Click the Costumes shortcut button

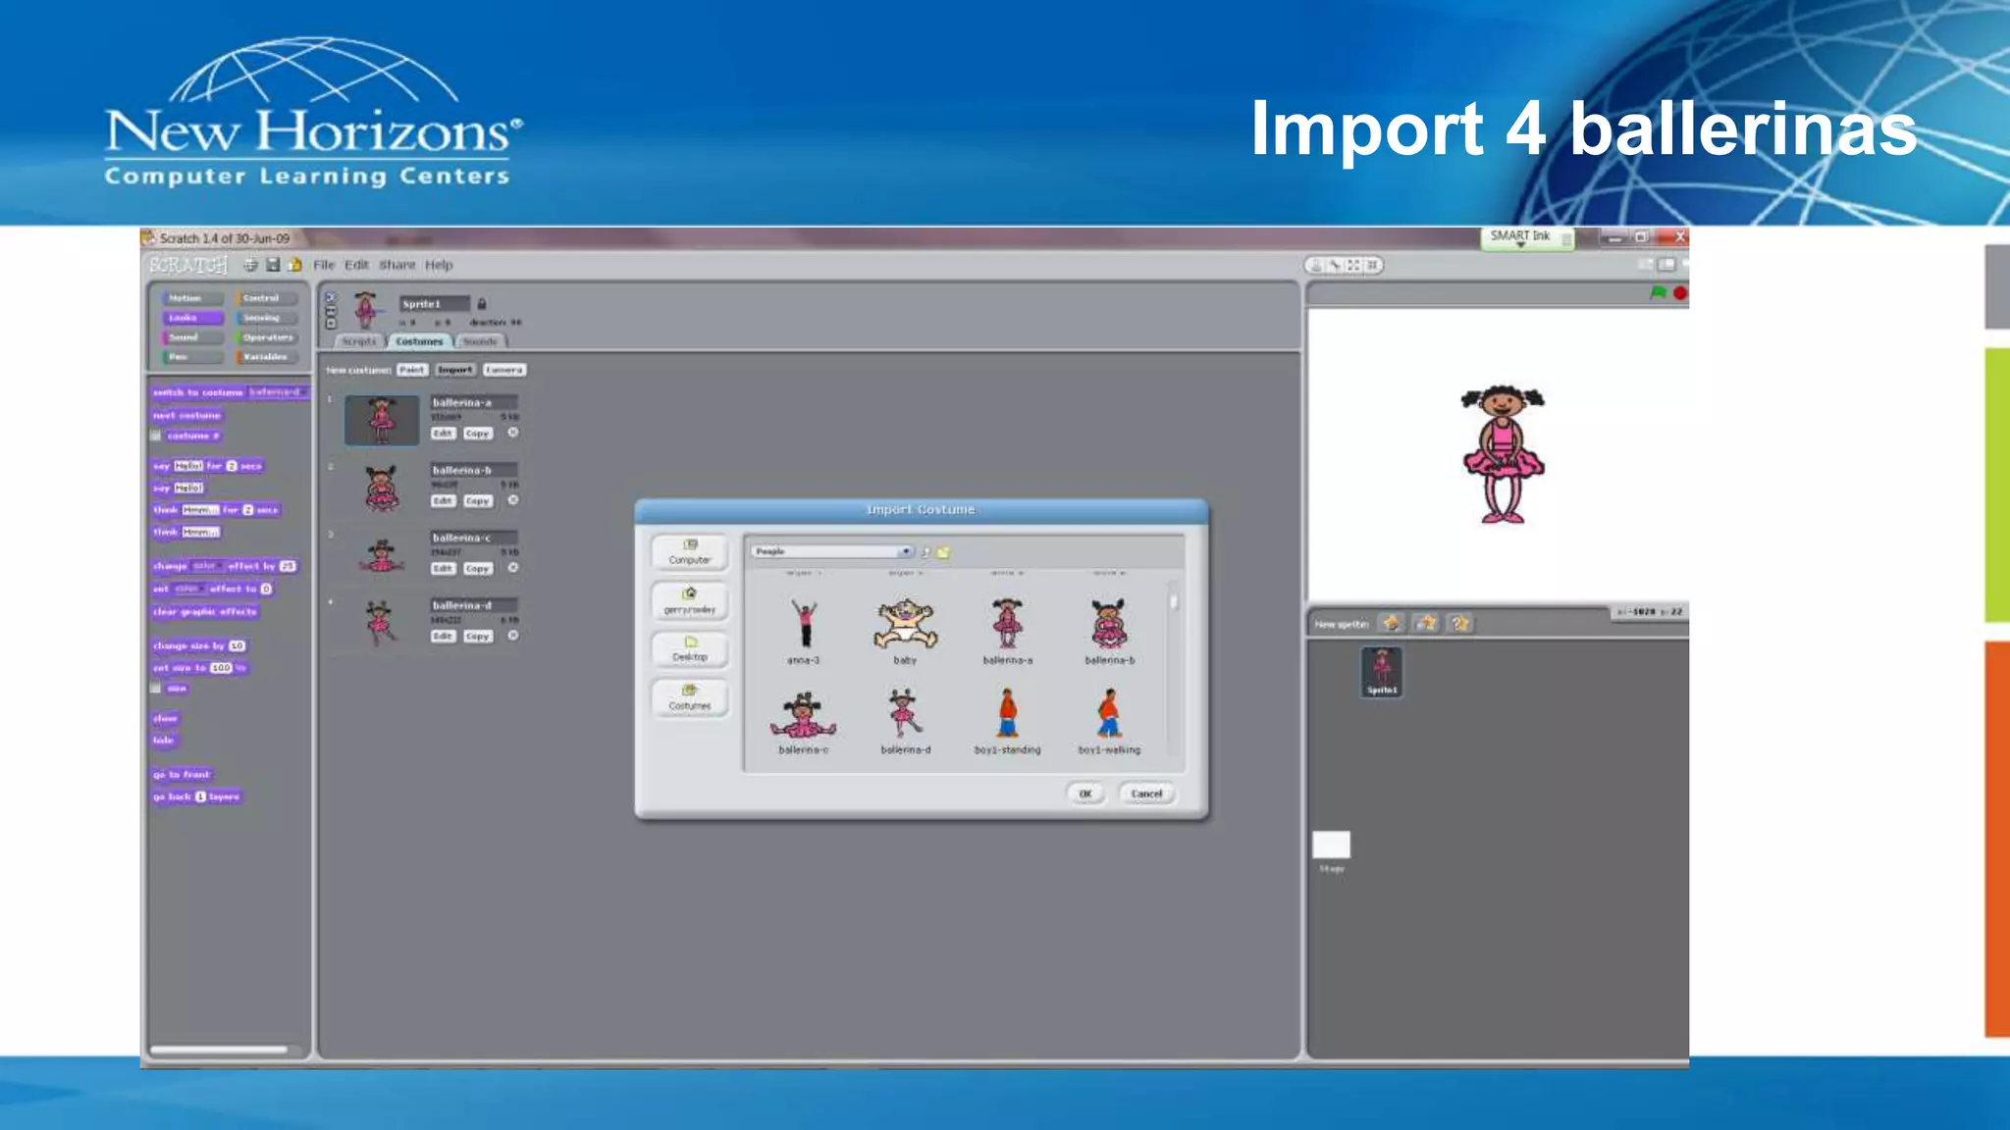point(690,697)
